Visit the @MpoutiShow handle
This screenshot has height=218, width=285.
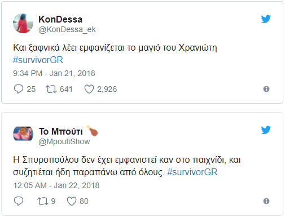click(64, 141)
